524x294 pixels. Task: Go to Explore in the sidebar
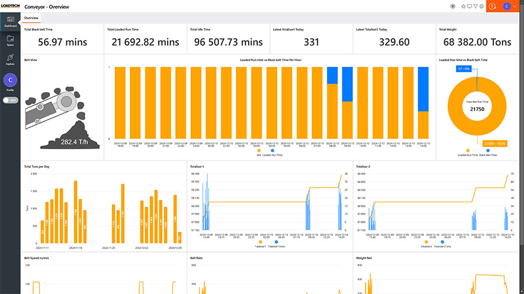(x=10, y=59)
